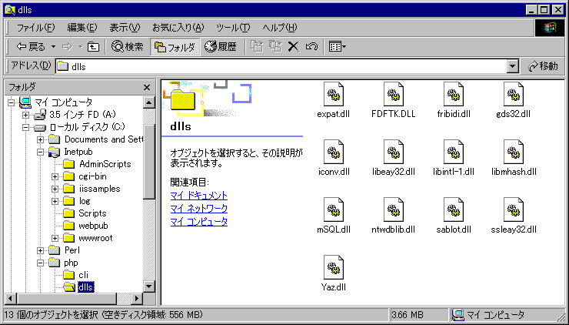Open the お気に入り(A) menu
This screenshot has width=569, height=325.
(x=178, y=27)
